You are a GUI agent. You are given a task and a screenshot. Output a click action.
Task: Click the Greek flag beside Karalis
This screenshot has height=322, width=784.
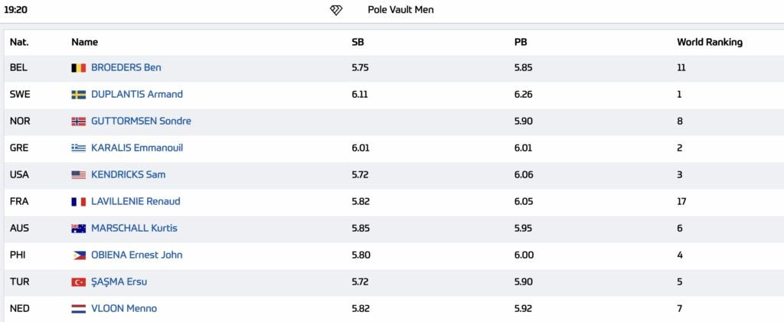[78, 148]
